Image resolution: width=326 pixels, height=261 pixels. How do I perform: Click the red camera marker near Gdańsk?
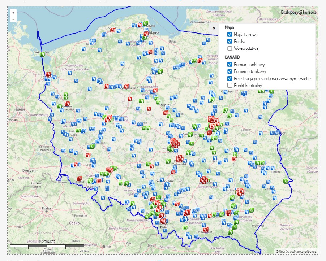[146, 34]
